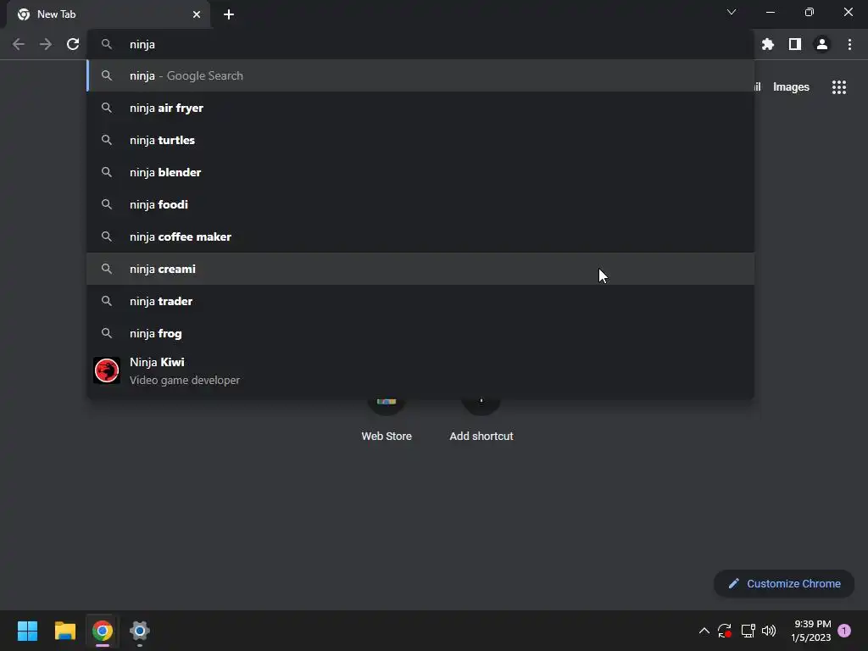Select the 'ninja creami' suggestion
Screen dimensions: 868x651
tap(420, 269)
